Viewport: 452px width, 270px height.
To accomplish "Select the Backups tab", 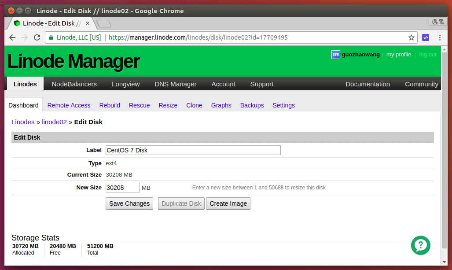I will (252, 105).
